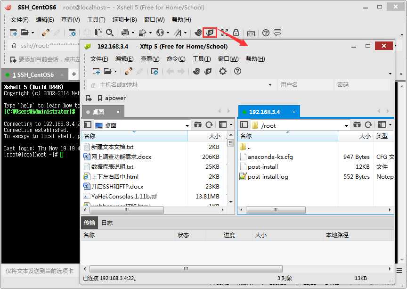Open the host address dropdown arrow in Xftp
Image resolution: width=407 pixels, height=289 pixels.
[270, 85]
